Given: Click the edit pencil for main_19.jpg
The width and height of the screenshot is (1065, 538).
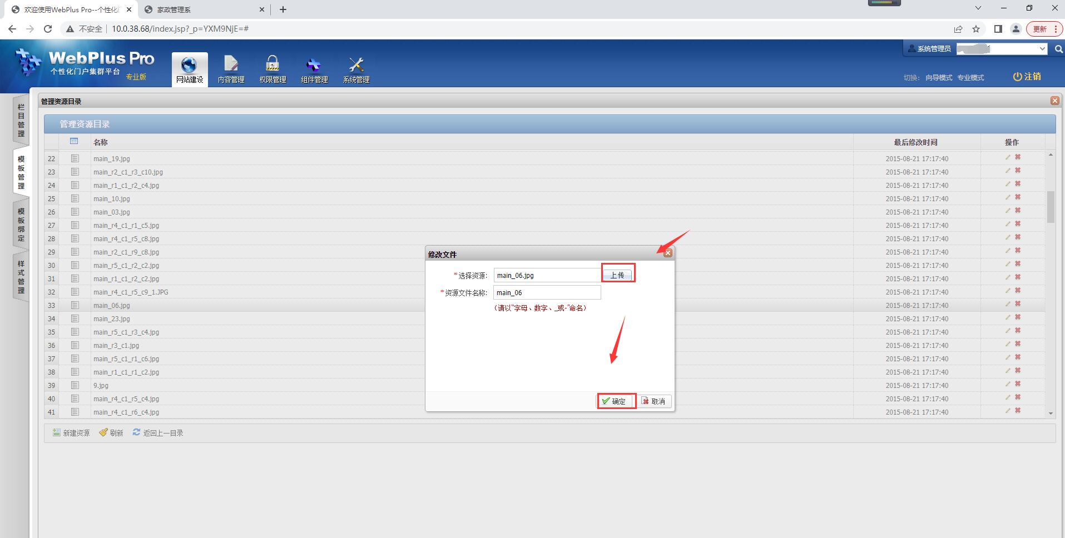Looking at the screenshot, I should click(x=1008, y=157).
